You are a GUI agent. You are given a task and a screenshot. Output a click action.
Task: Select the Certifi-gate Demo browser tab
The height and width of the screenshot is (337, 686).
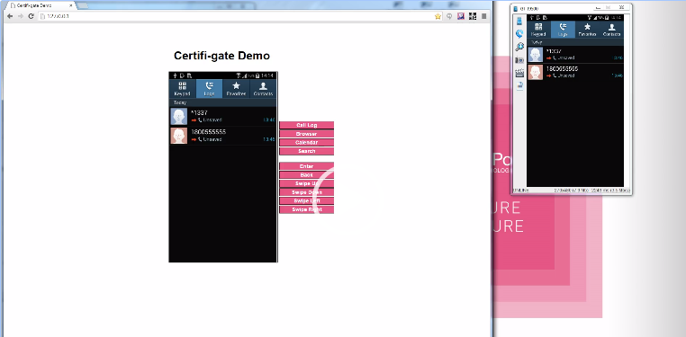[41, 5]
